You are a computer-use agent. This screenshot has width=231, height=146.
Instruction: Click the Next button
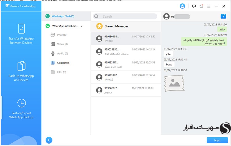pos(217,140)
